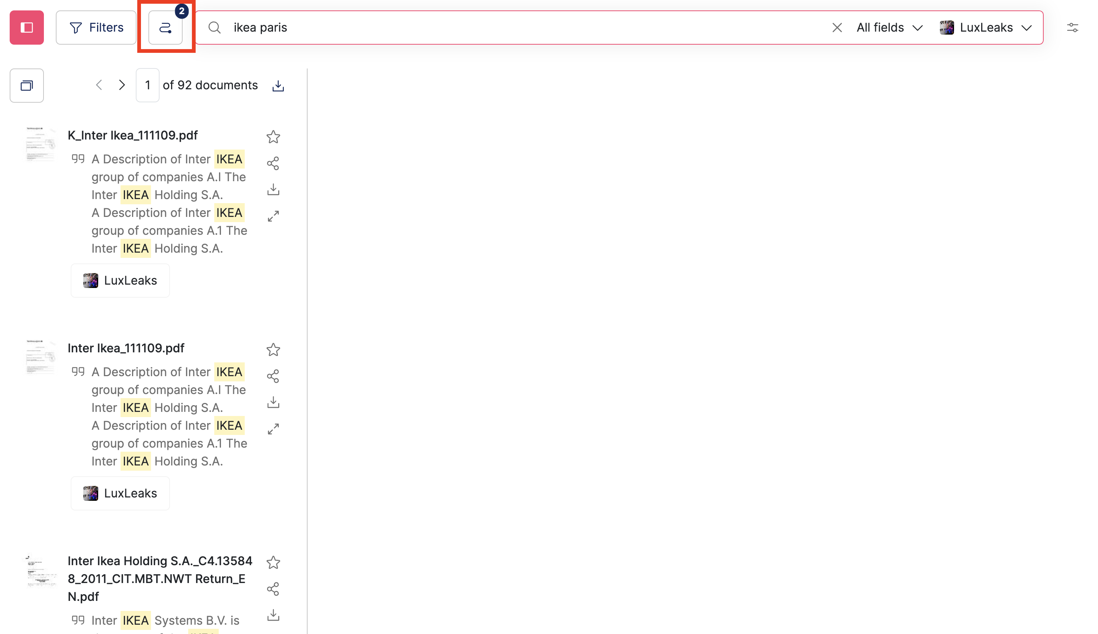The height and width of the screenshot is (634, 1098).
Task: Click the magnifying glass search icon
Action: coord(214,28)
